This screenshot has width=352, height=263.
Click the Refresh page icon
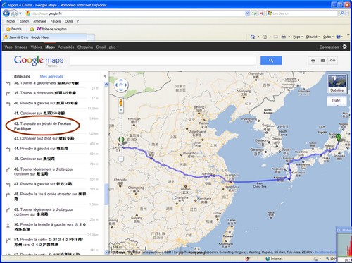tap(254, 13)
